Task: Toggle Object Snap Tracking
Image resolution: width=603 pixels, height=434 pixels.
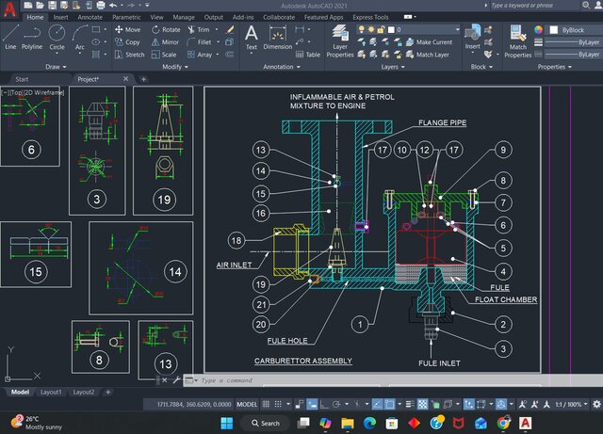Action: click(377, 404)
